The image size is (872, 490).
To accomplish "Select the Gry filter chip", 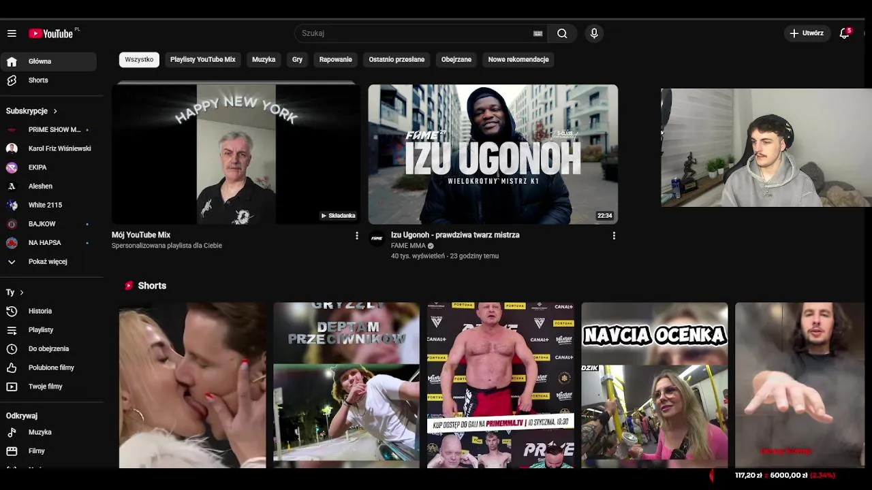I will point(297,60).
